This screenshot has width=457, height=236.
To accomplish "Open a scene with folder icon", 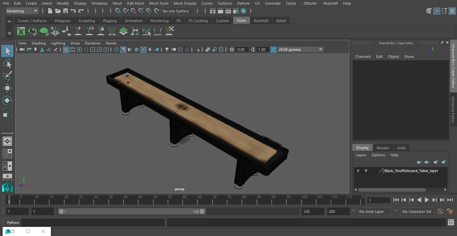I will 58,11.
